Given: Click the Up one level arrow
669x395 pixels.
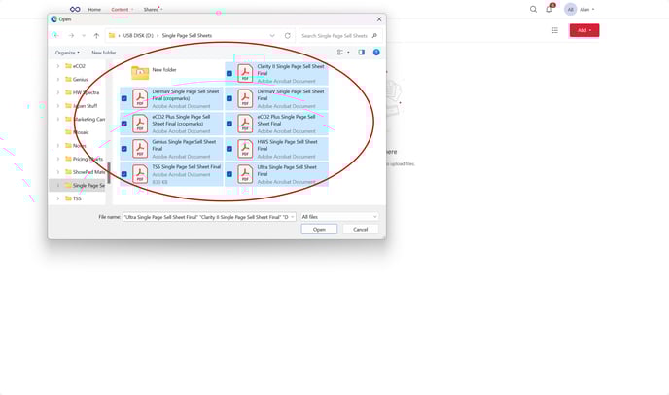Looking at the screenshot, I should (96, 36).
